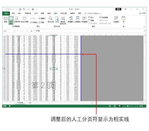Toggle the AutoSave (自动保存) switch
This screenshot has height=131, width=149.
point(15,9)
